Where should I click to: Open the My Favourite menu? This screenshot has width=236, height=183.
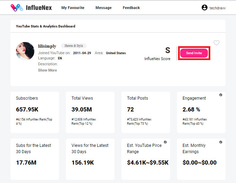[x=73, y=8]
